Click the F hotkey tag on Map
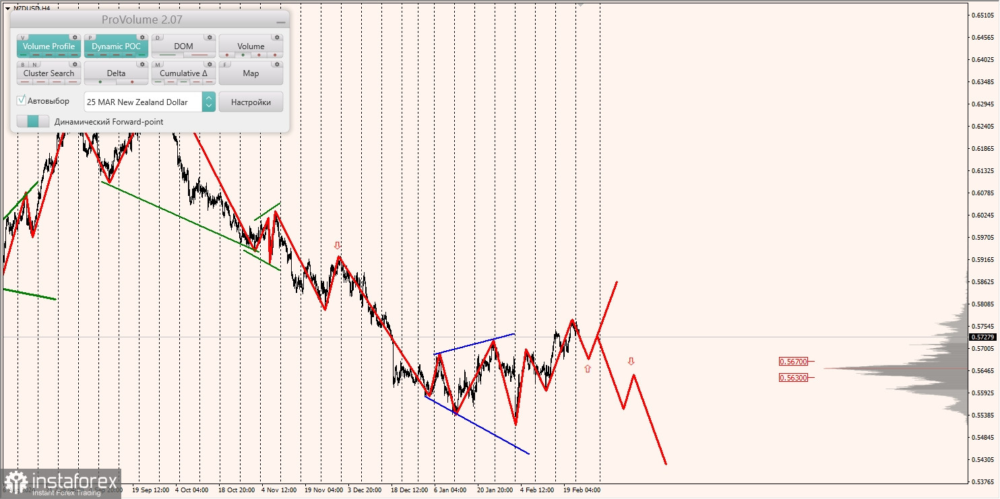This screenshot has height=499, width=1000. [226, 65]
